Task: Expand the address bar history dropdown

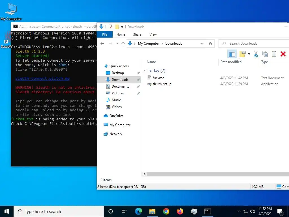Action: pos(202,44)
